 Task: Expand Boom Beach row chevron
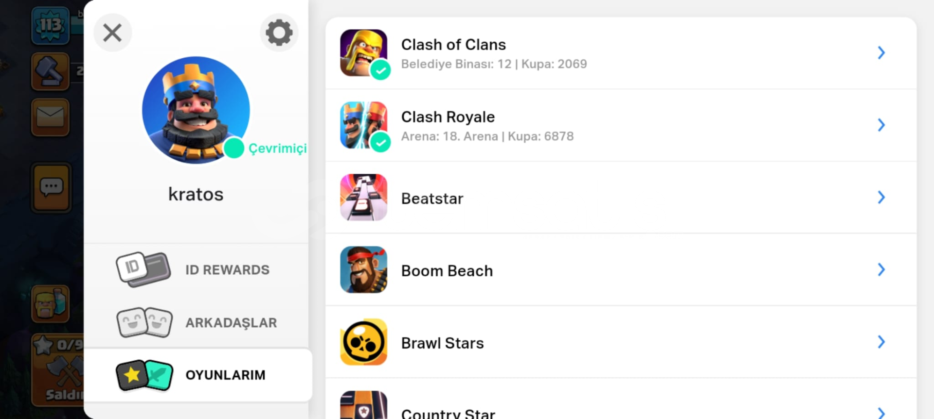(881, 270)
